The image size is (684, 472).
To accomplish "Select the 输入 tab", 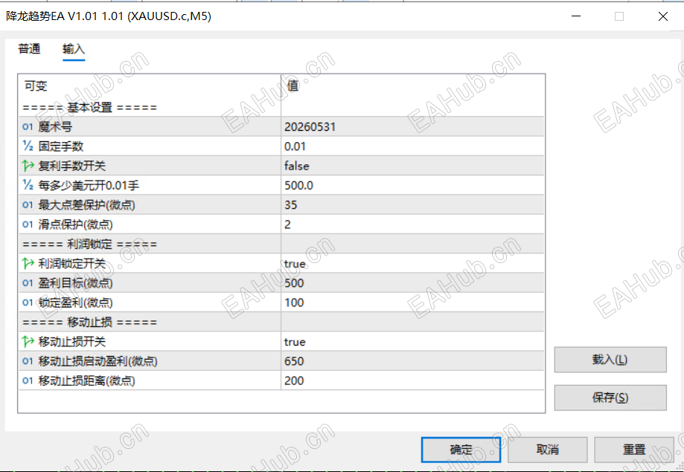I will click(x=74, y=49).
